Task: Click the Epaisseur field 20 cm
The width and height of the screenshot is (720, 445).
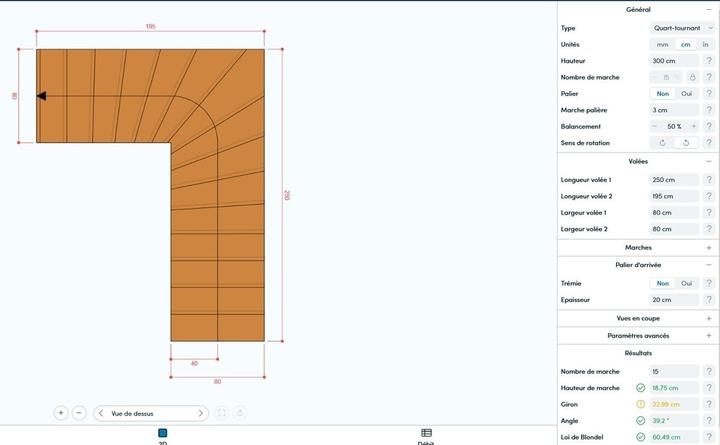Action: [674, 300]
